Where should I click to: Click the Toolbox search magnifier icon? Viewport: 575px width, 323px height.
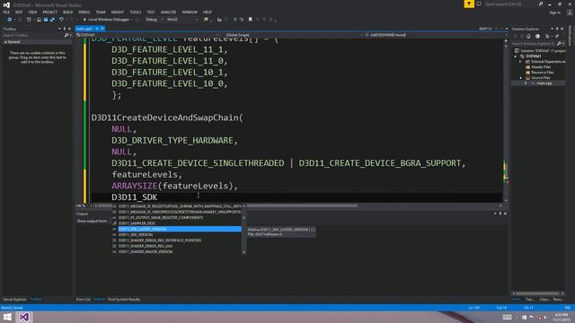pos(66,35)
